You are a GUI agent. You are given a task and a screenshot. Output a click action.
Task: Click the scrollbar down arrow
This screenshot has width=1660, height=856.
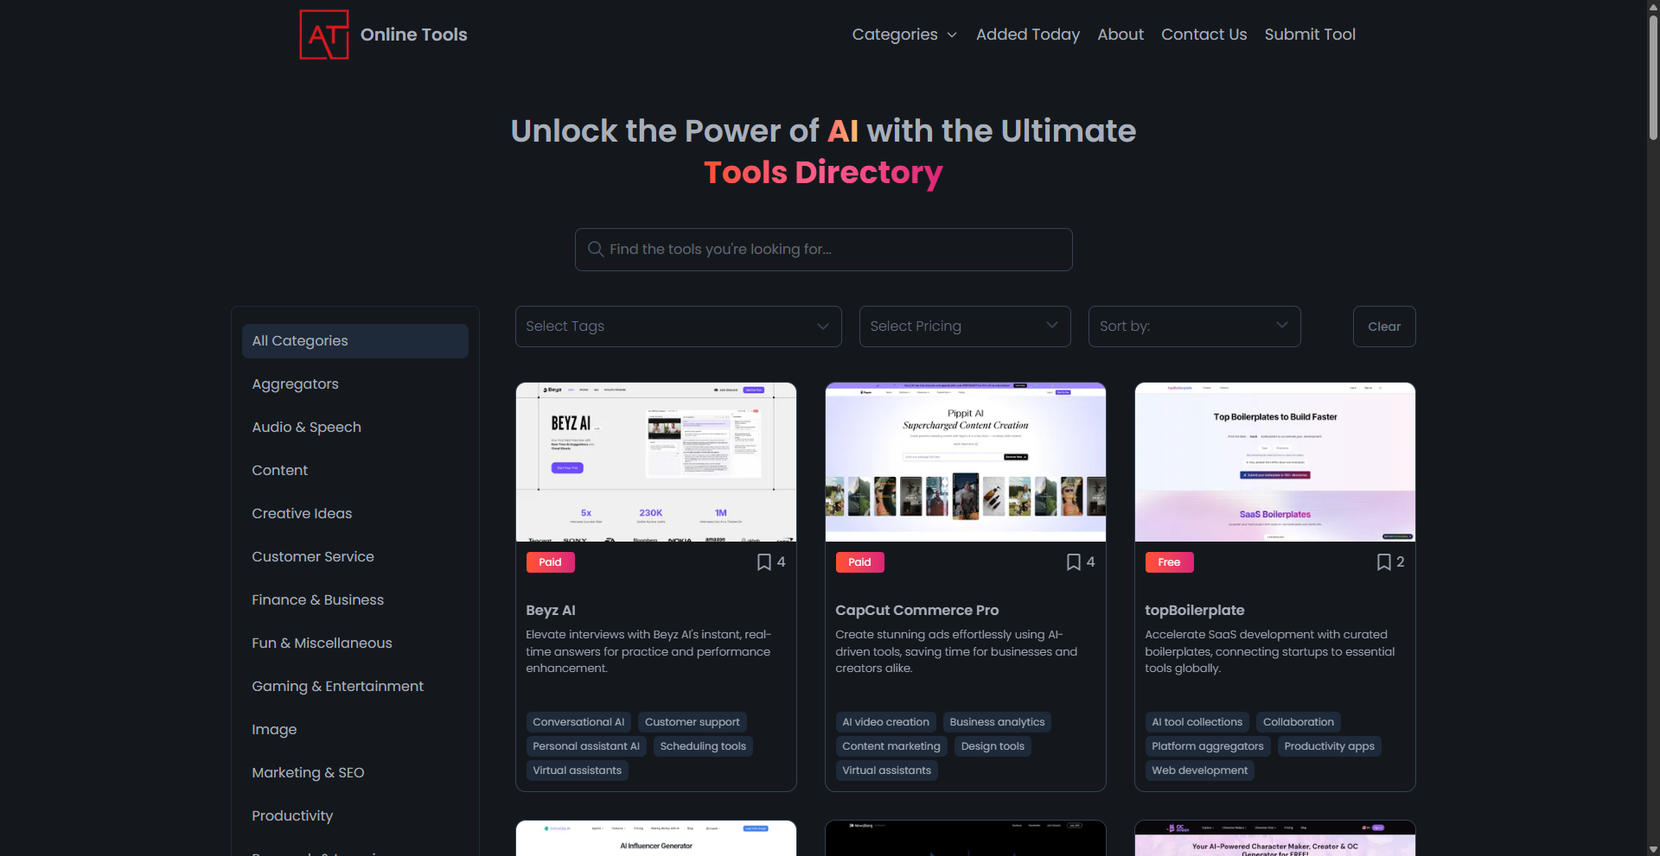(x=1653, y=848)
